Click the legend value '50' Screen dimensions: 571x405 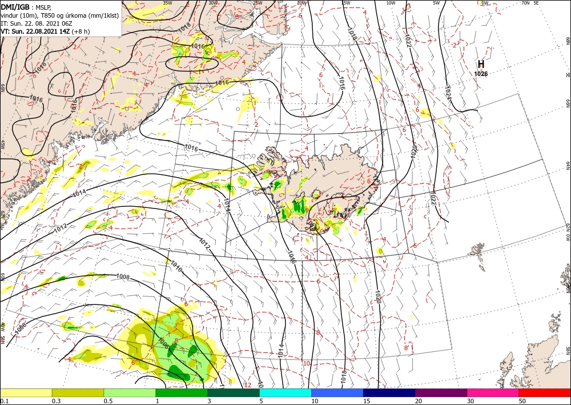pos(522,401)
